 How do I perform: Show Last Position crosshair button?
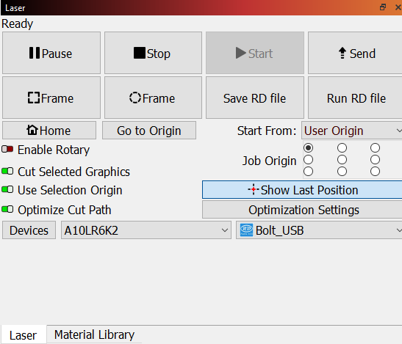pyautogui.click(x=302, y=190)
